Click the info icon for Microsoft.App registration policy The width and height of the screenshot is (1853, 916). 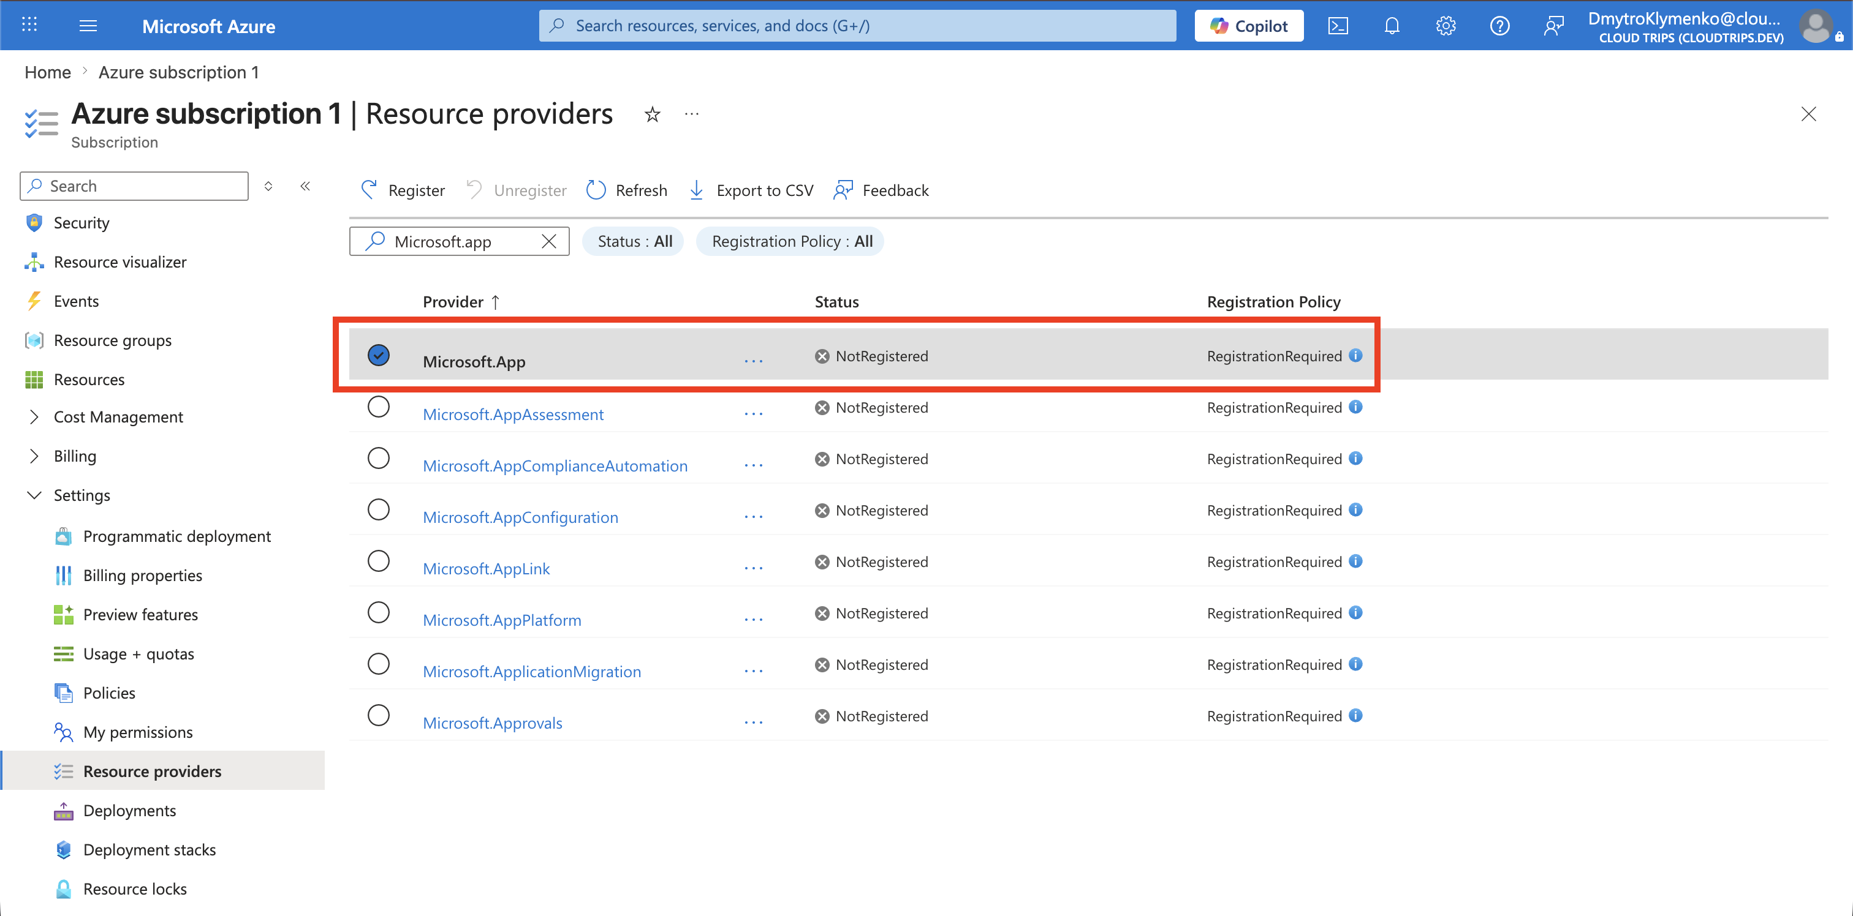click(1355, 355)
